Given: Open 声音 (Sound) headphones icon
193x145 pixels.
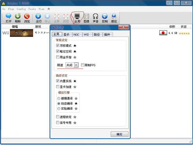Looking at the screenshot, I should (96, 18).
